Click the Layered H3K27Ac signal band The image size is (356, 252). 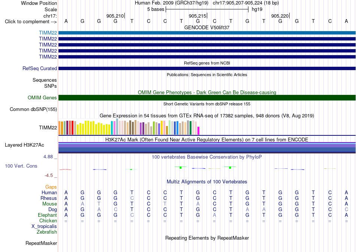coord(207,148)
